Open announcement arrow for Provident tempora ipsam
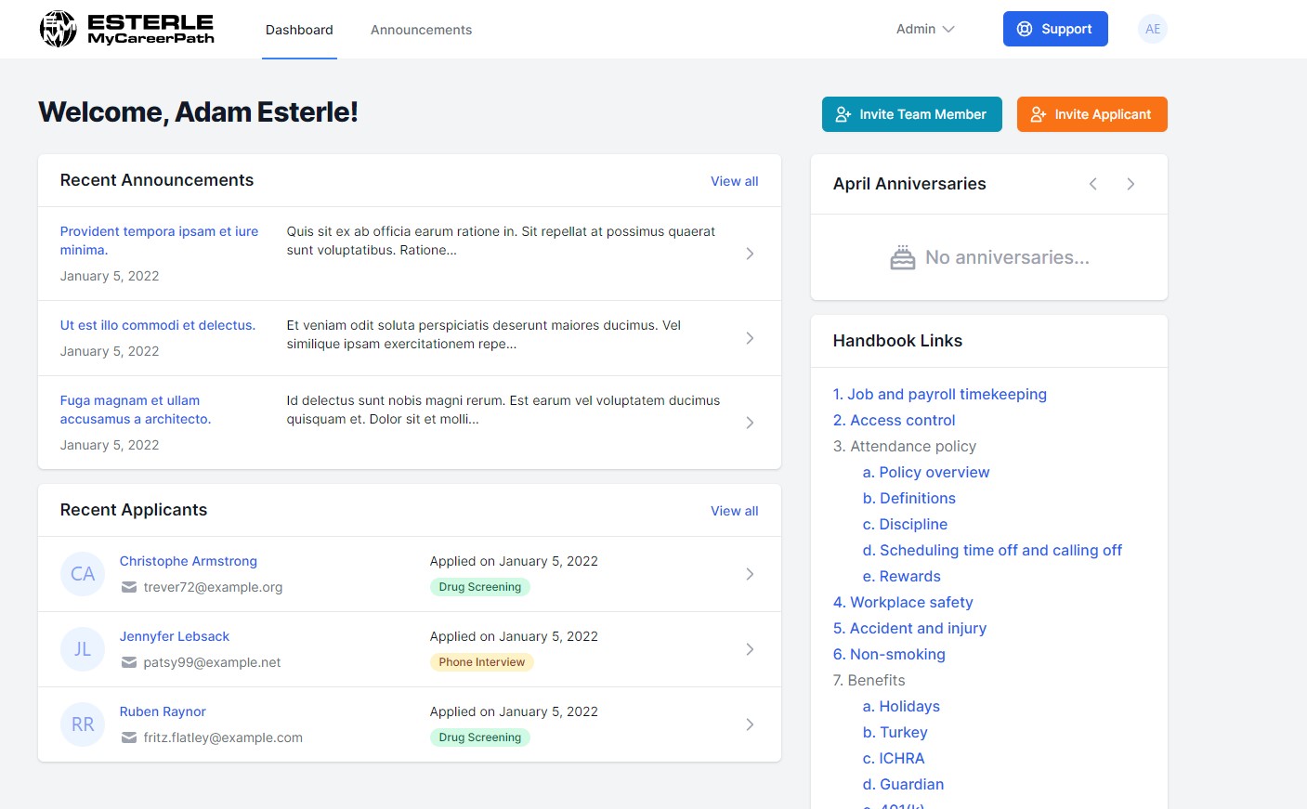 (750, 254)
